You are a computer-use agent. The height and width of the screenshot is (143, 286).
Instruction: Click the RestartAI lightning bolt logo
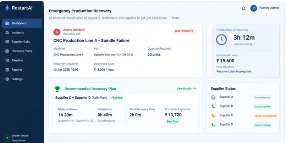(7, 8)
